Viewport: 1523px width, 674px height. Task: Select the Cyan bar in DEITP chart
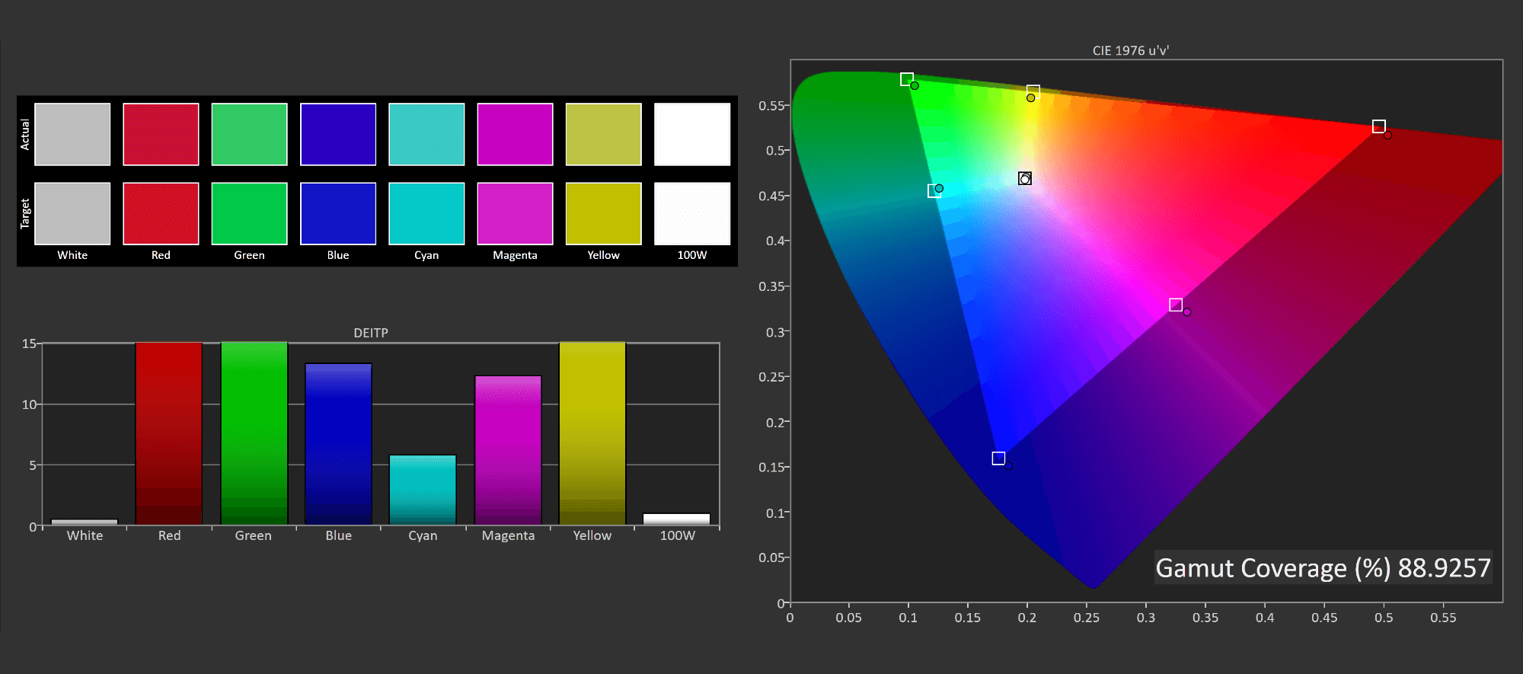pos(423,490)
